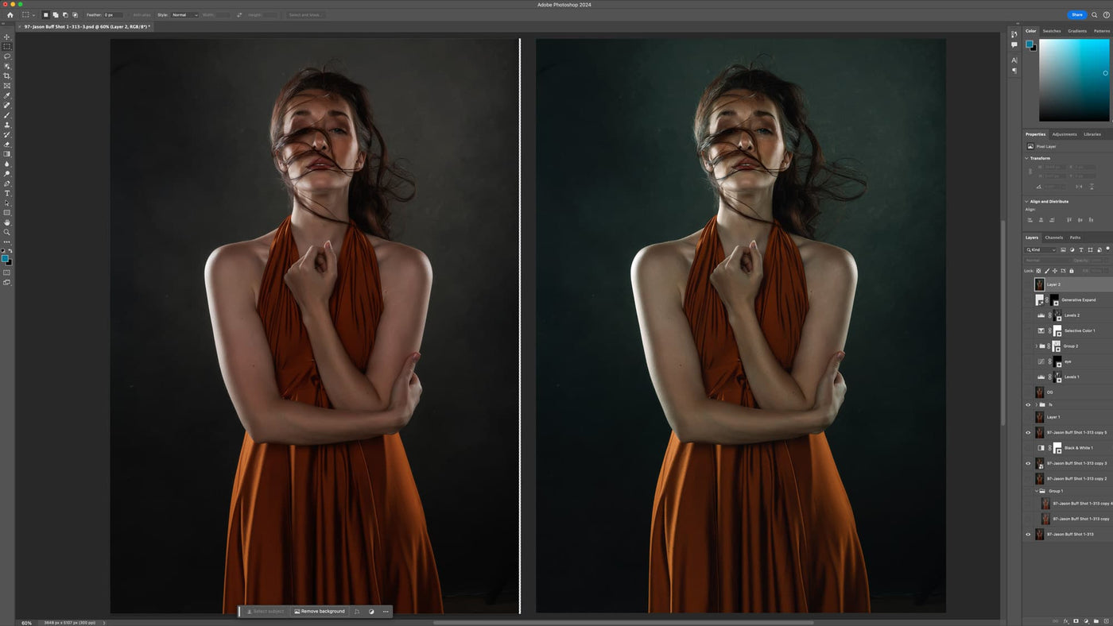The width and height of the screenshot is (1113, 626).
Task: Select the Lasso tool
Action: tap(6, 54)
